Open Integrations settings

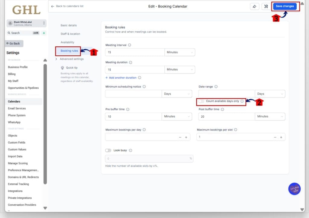pyautogui.click(x=15, y=191)
